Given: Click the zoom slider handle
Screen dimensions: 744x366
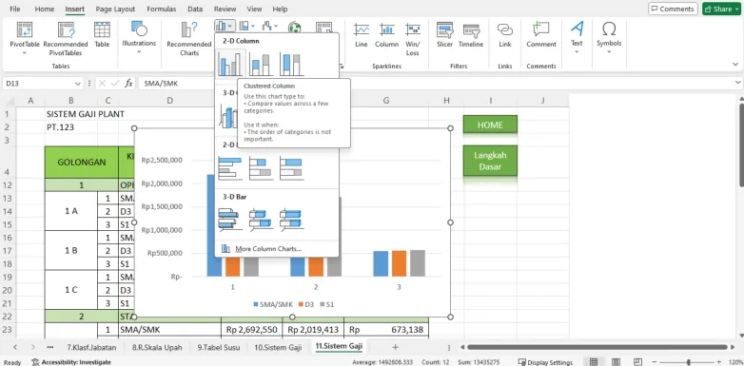Looking at the screenshot, I should pyautogui.click(x=689, y=362).
